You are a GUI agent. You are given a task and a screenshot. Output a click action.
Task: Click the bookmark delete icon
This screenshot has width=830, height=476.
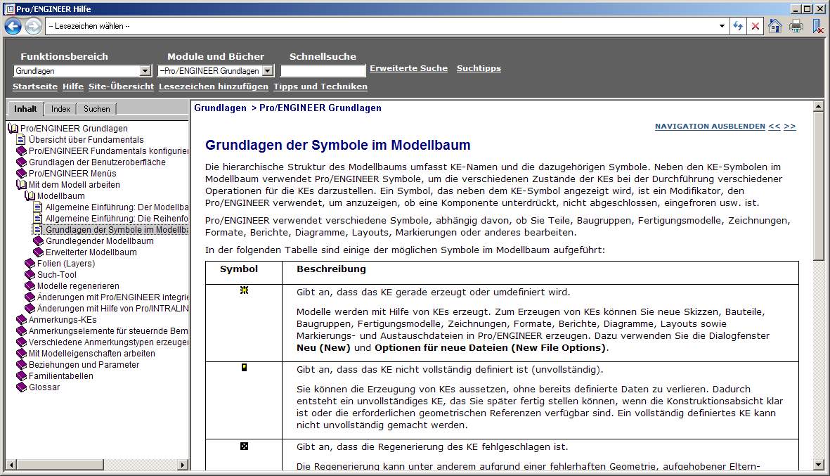pyautogui.click(x=818, y=26)
